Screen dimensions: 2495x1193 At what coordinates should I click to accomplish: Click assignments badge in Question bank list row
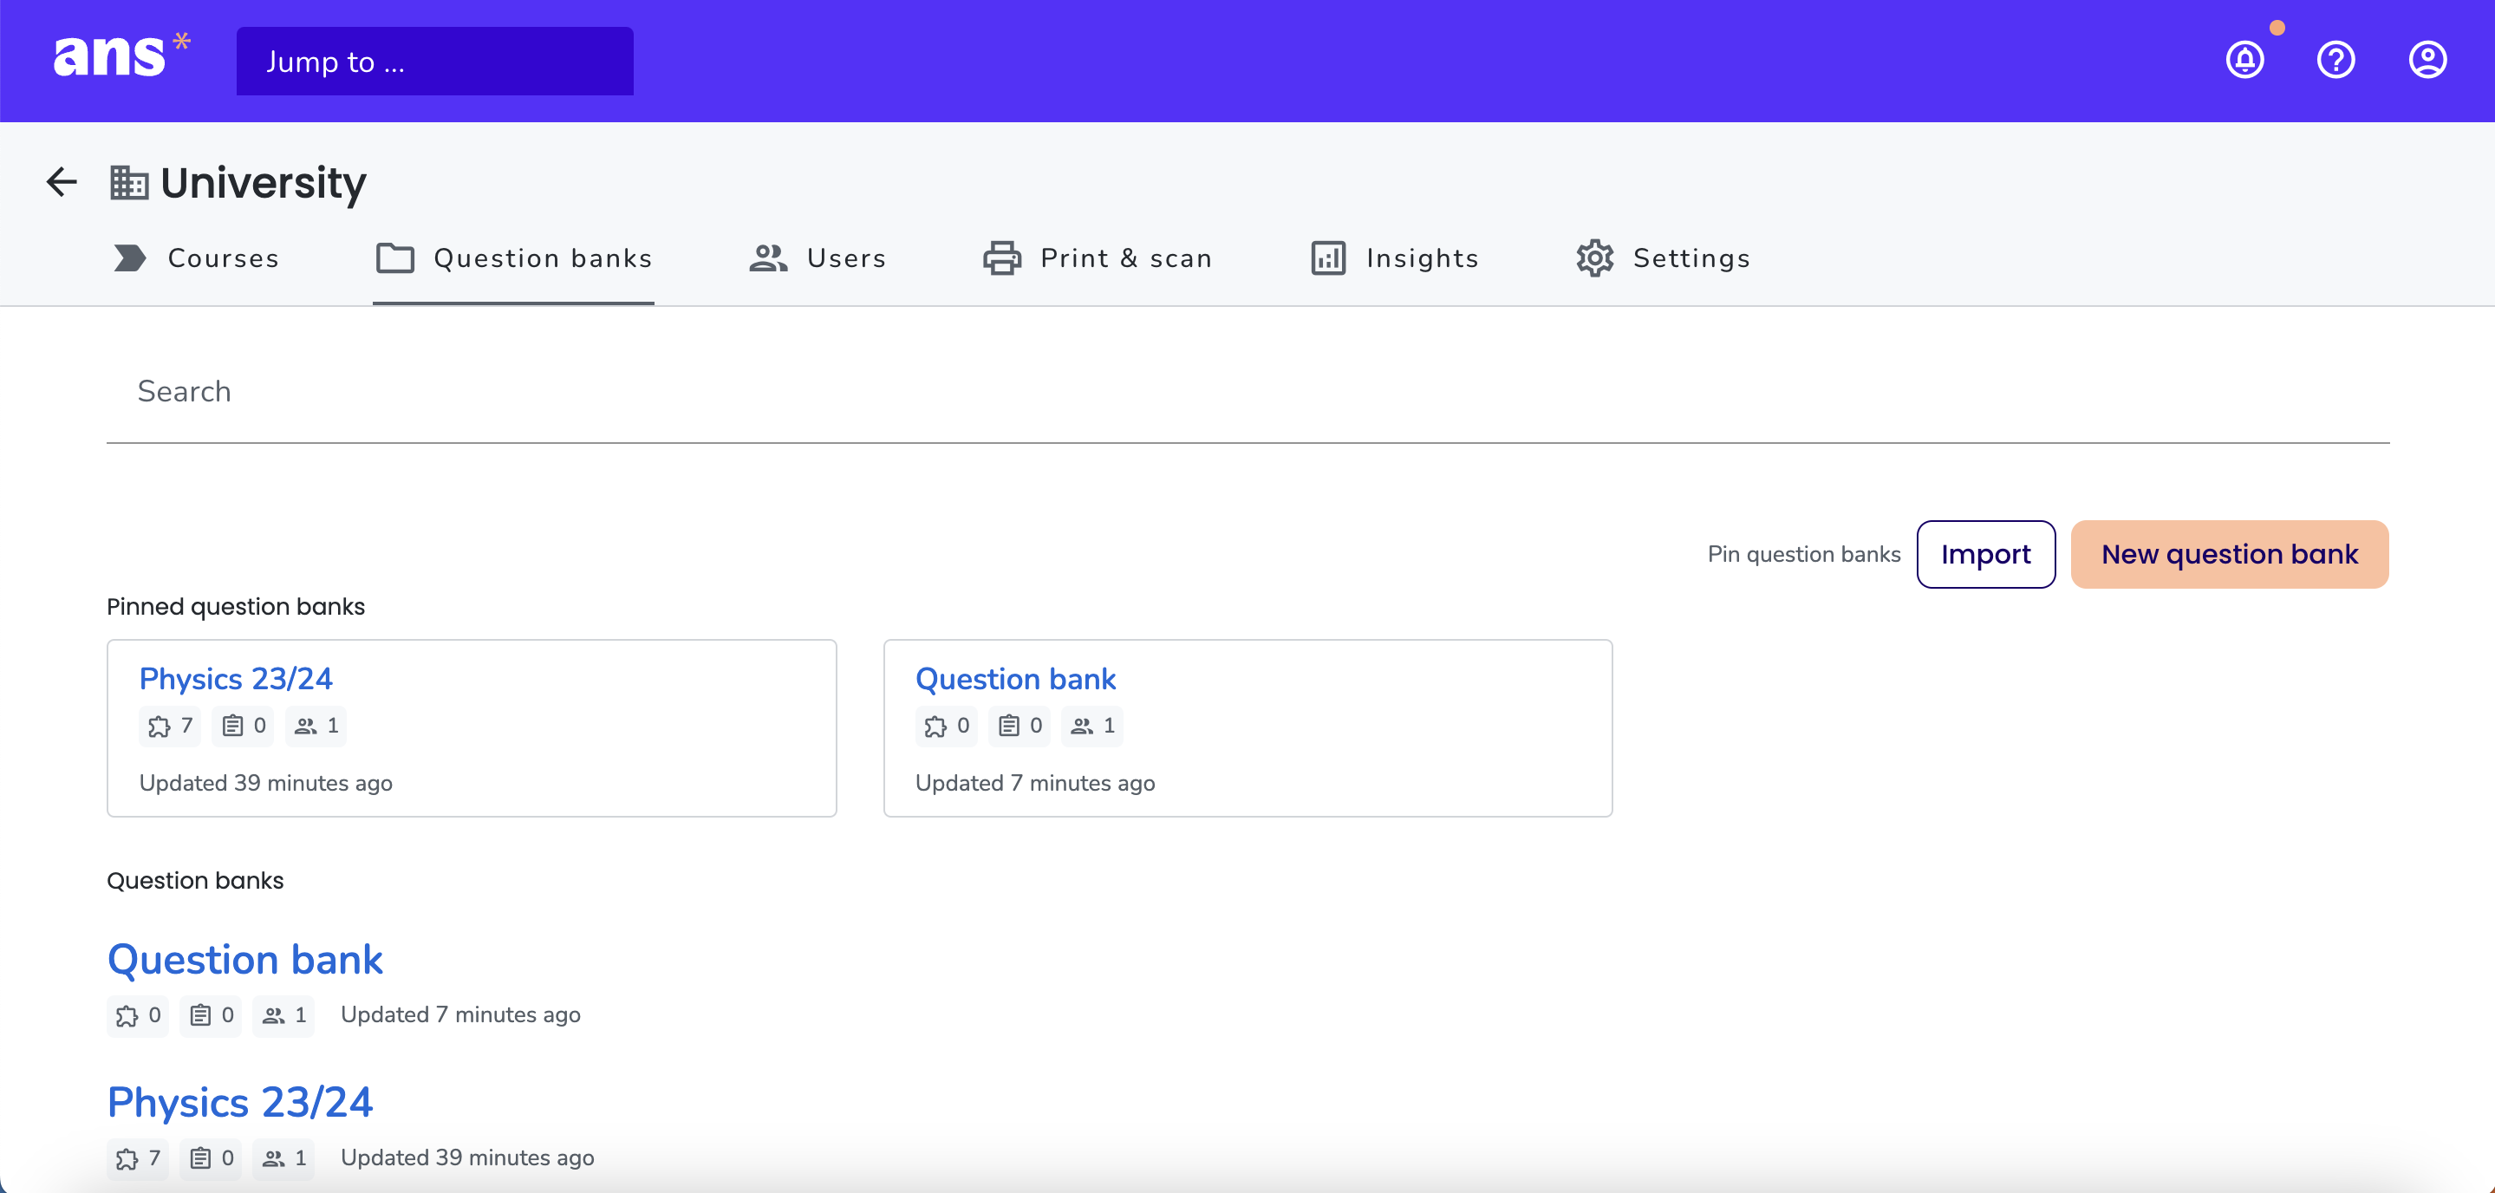212,1016
